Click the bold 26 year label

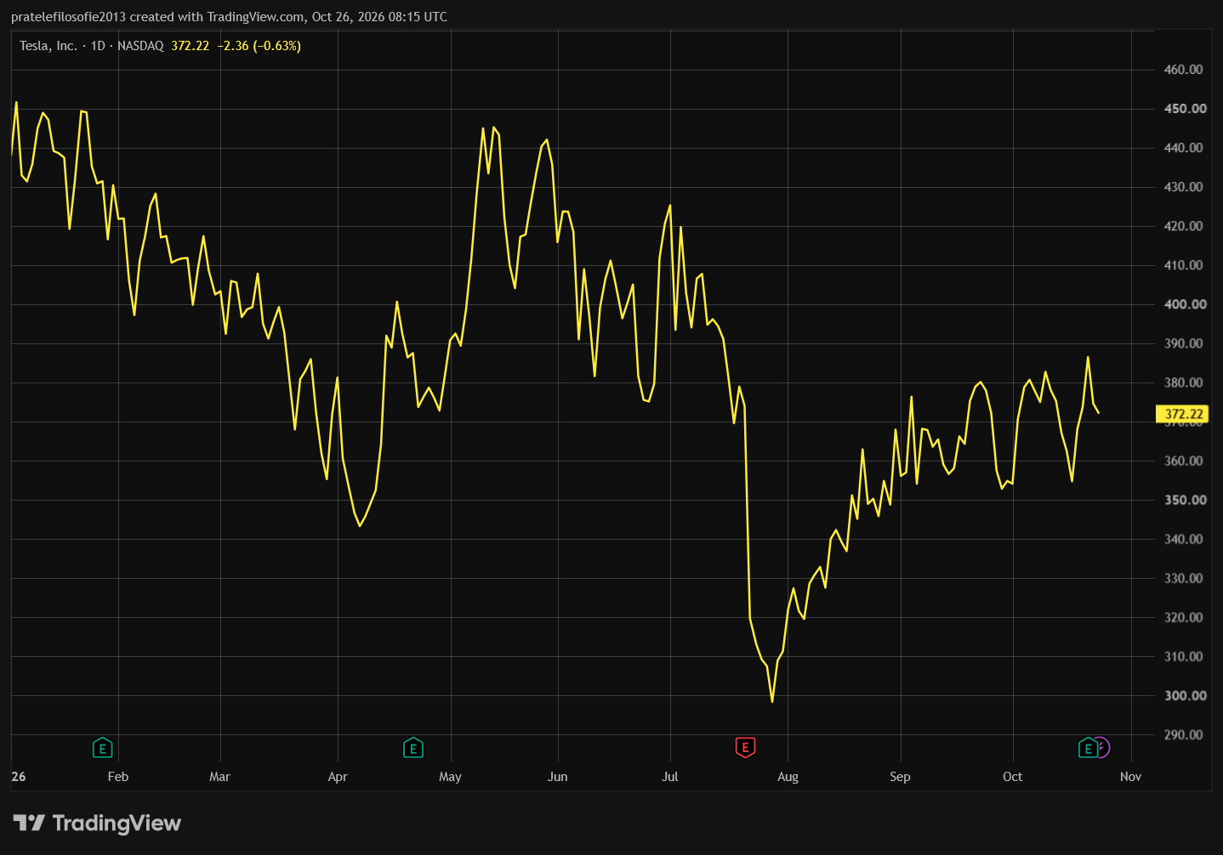tap(19, 777)
